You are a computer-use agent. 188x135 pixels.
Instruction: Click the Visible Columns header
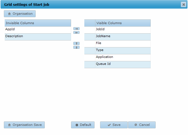122,23
